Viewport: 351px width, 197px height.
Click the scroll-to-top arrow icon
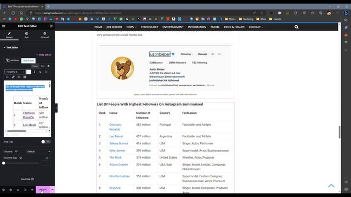[331, 186]
